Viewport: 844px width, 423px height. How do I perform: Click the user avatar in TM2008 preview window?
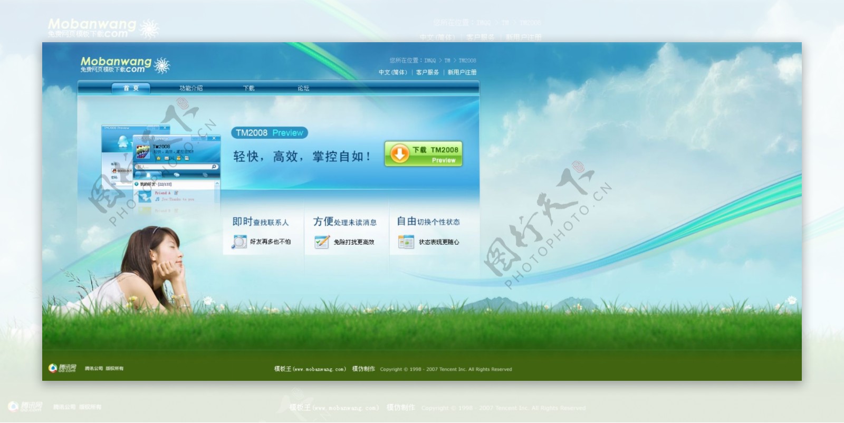(x=143, y=151)
